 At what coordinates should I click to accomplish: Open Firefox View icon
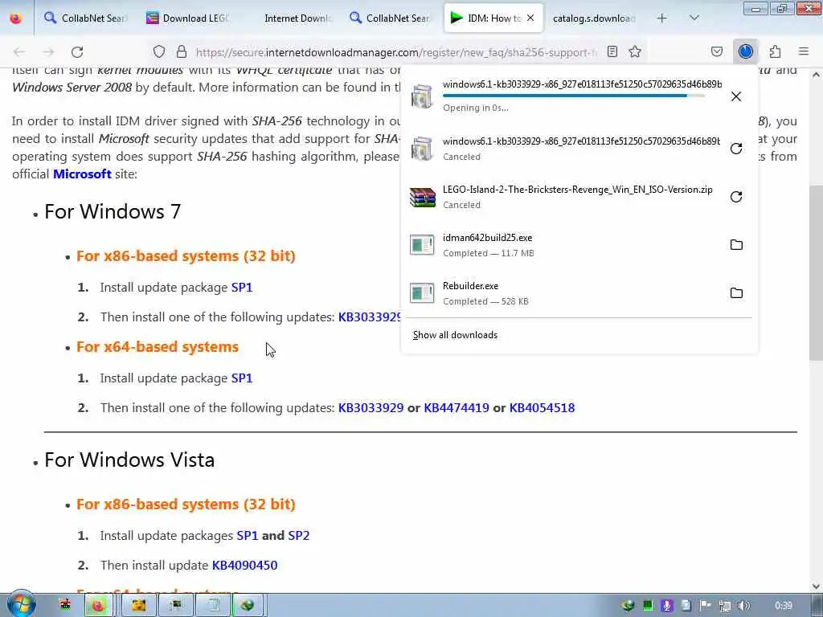16,18
